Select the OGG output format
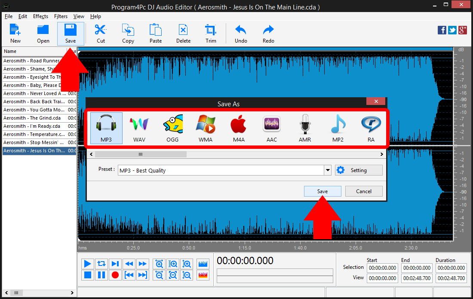This screenshot has width=473, height=299. (172, 128)
